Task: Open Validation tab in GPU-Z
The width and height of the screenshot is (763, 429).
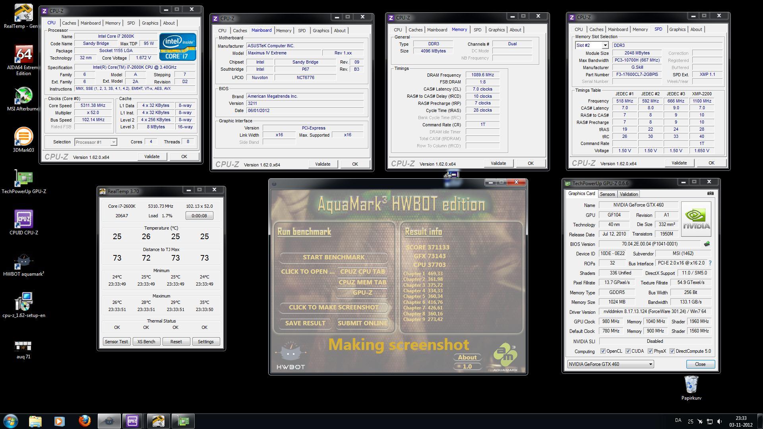Action: pyautogui.click(x=629, y=194)
